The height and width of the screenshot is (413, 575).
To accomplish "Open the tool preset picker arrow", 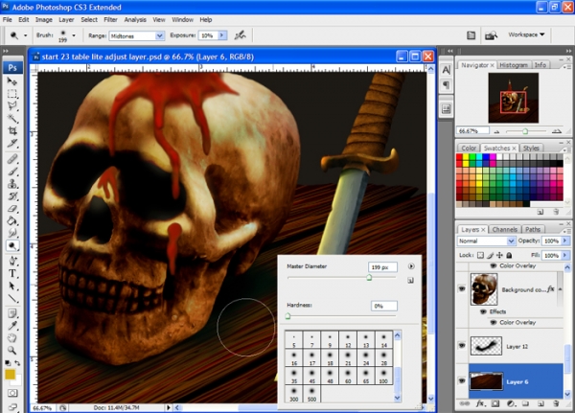I will [25, 35].
